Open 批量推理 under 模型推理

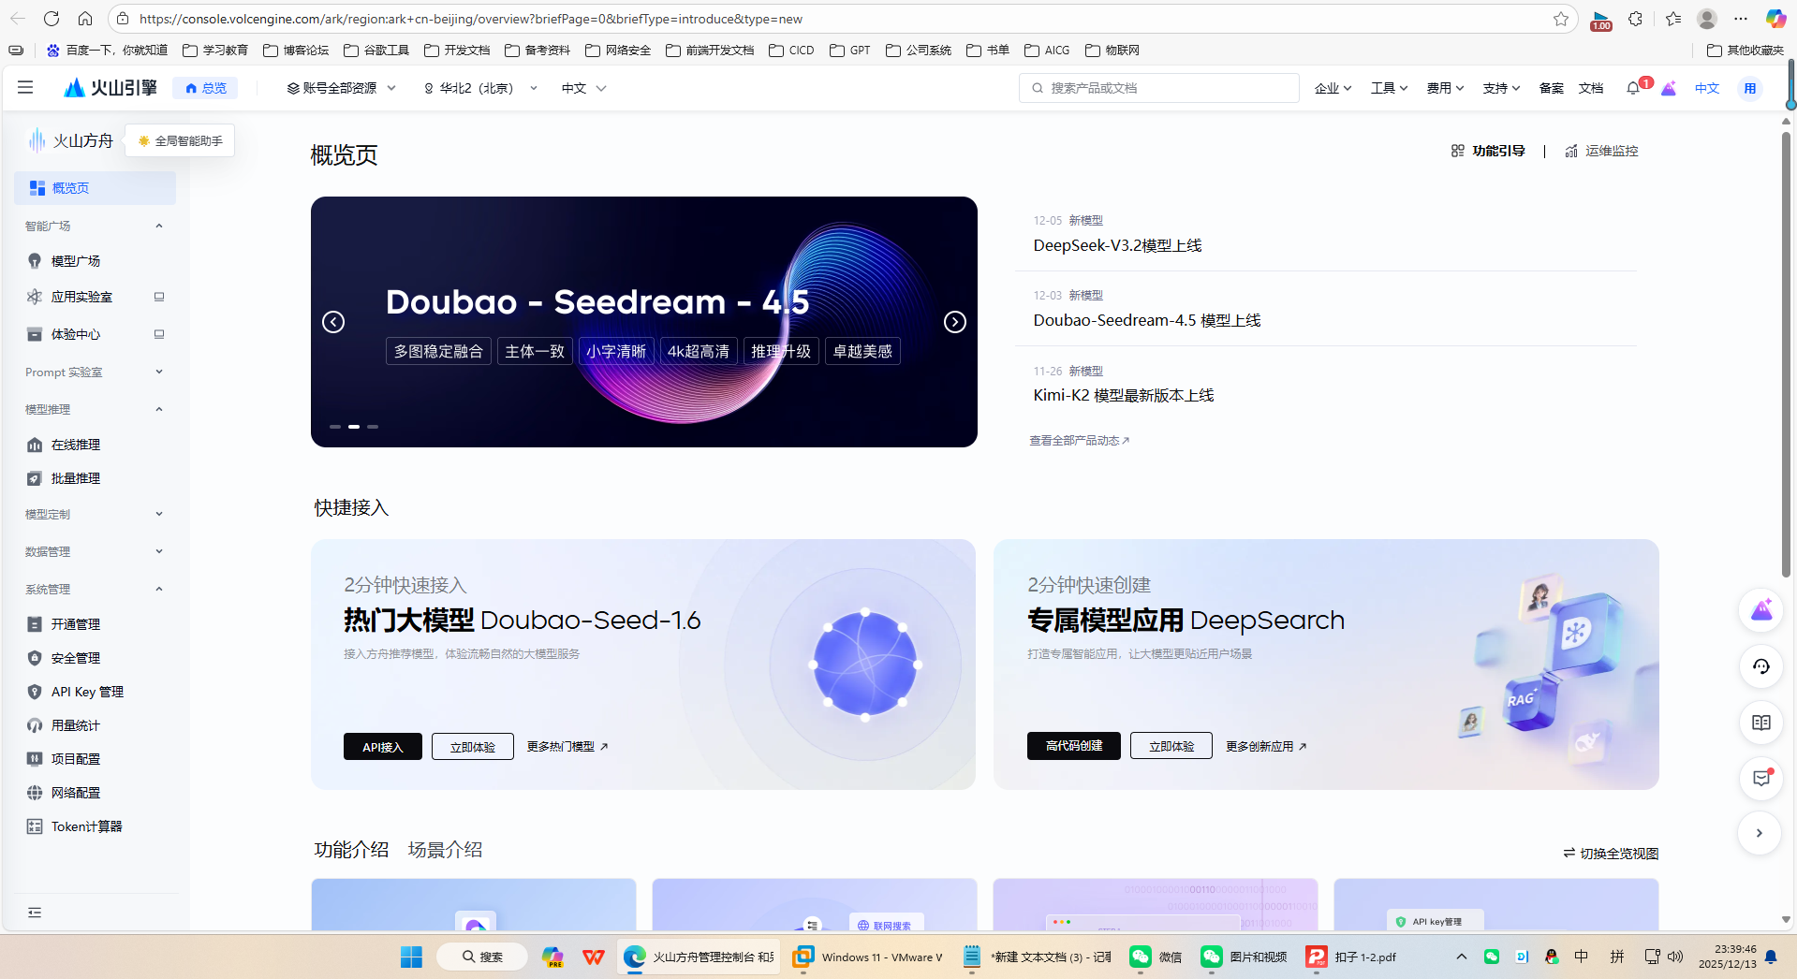77,478
